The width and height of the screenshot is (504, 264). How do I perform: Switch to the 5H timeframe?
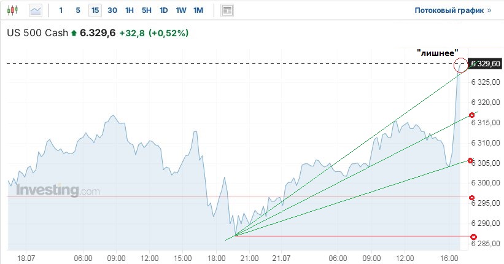coord(147,10)
